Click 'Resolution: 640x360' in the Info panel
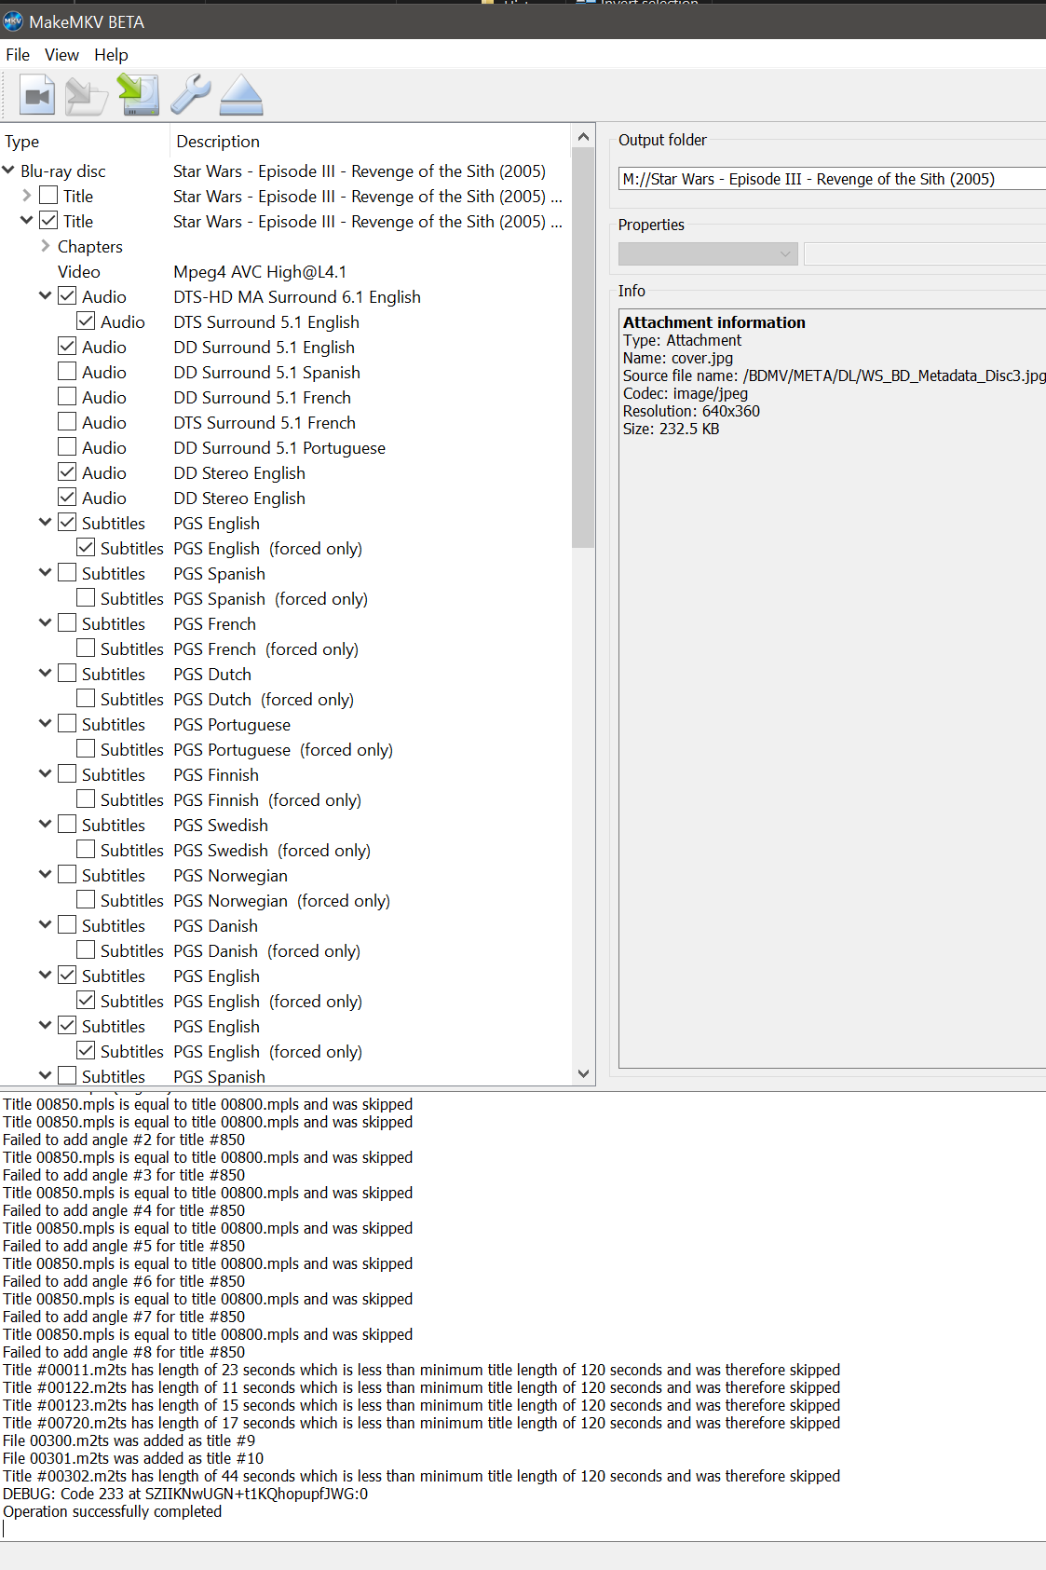1046x1570 pixels. pos(691,411)
